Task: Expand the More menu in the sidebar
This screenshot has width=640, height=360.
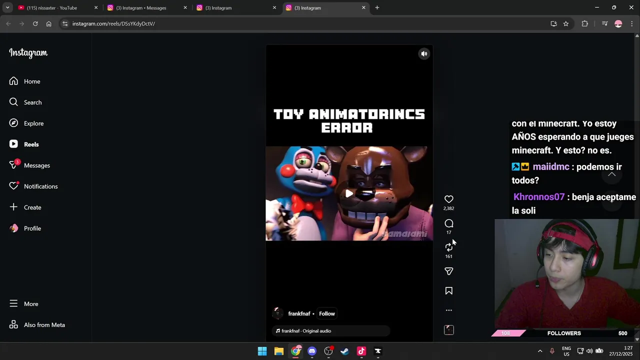Action: (23, 304)
